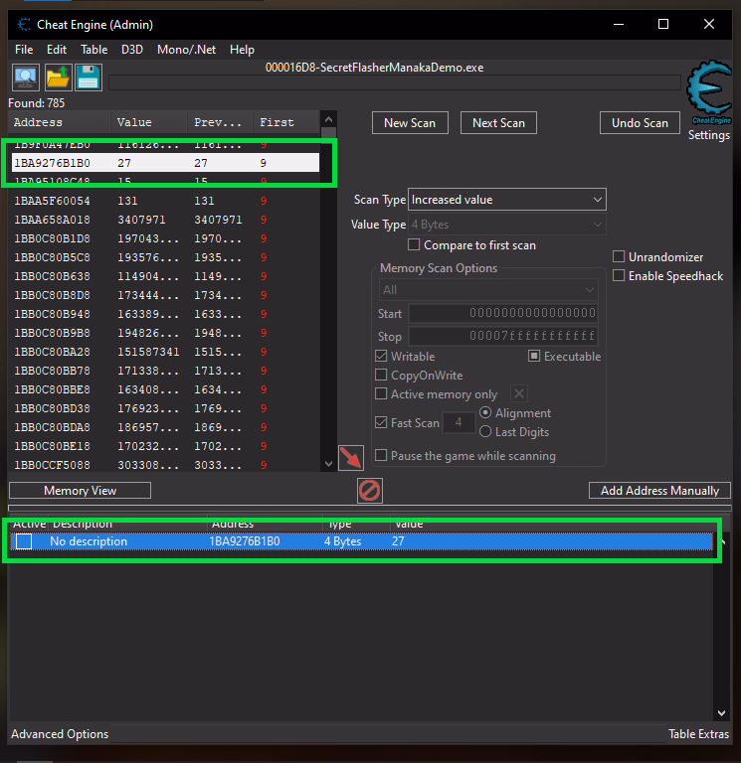
Task: Open the File menu
Action: 24,50
